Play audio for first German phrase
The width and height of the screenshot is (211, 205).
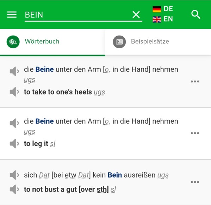[x=14, y=71]
